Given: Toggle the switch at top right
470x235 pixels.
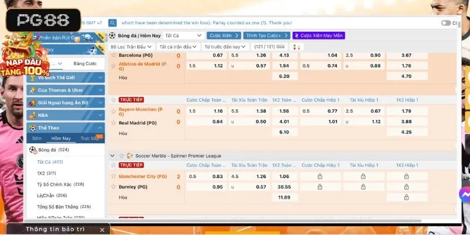Looking at the screenshot, I should pos(446,23).
